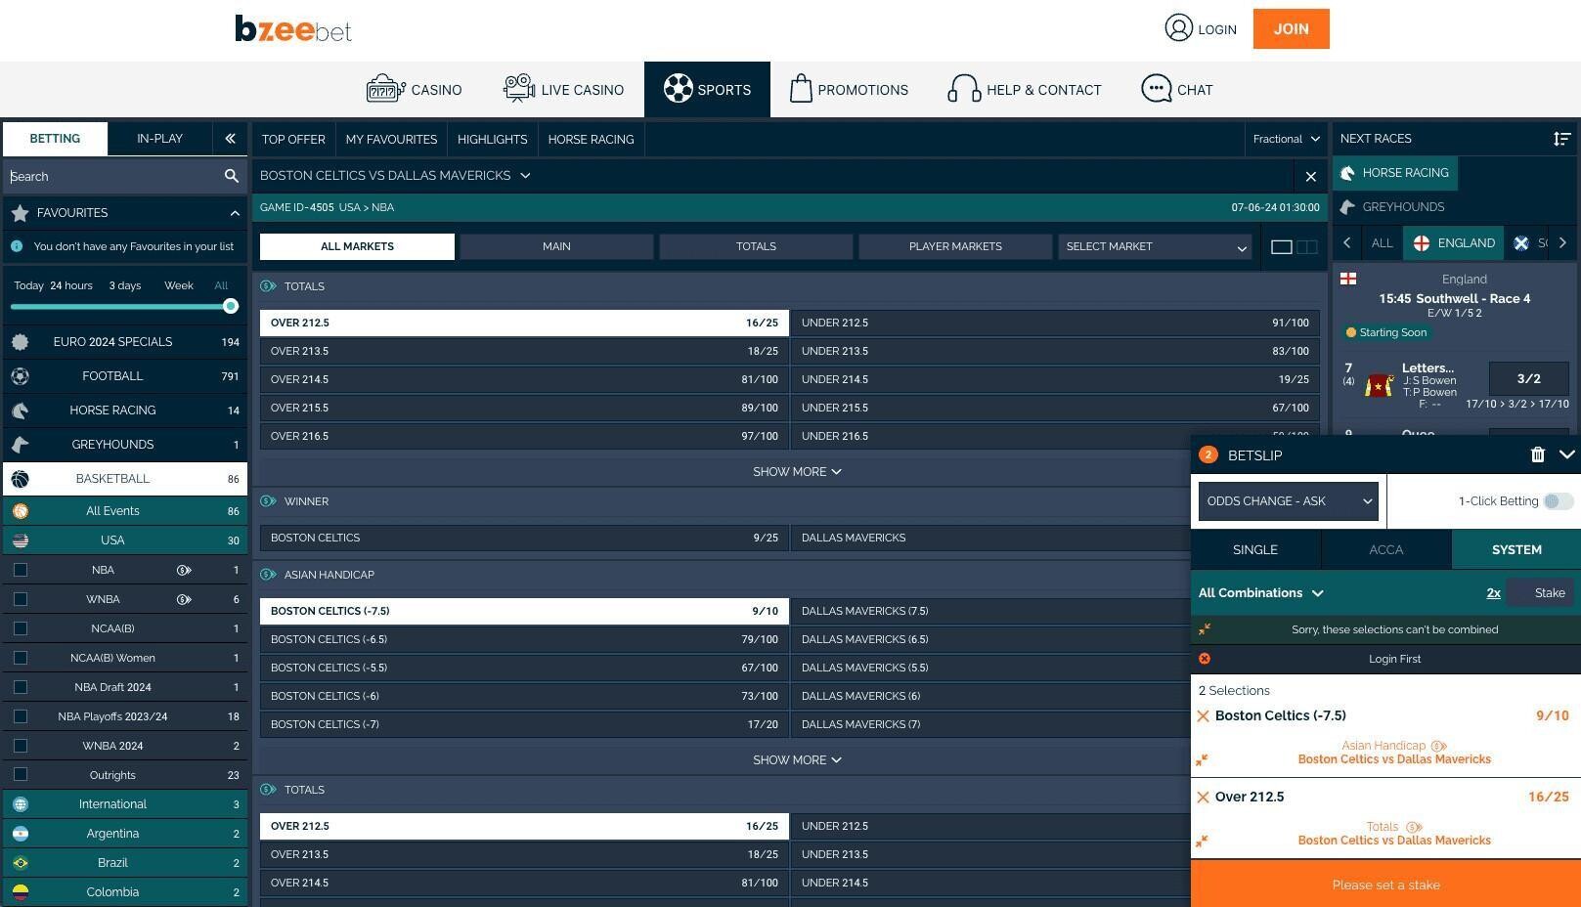Image resolution: width=1581 pixels, height=907 pixels.
Task: Click the Help & Contact headset icon
Action: click(964, 89)
